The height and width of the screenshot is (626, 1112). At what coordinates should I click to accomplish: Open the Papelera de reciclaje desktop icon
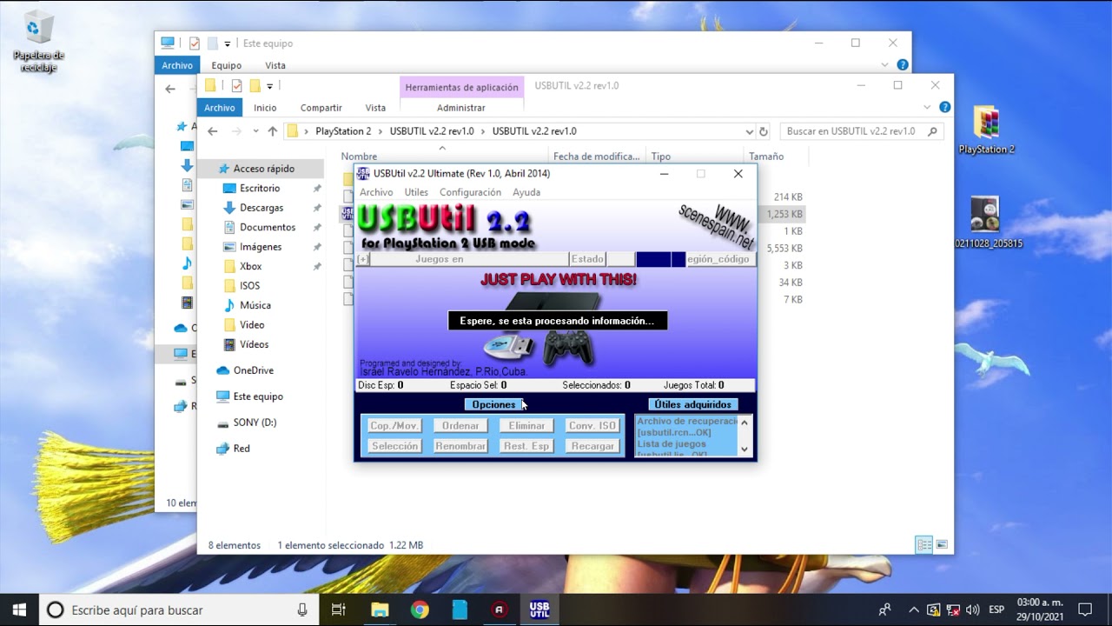point(38,42)
